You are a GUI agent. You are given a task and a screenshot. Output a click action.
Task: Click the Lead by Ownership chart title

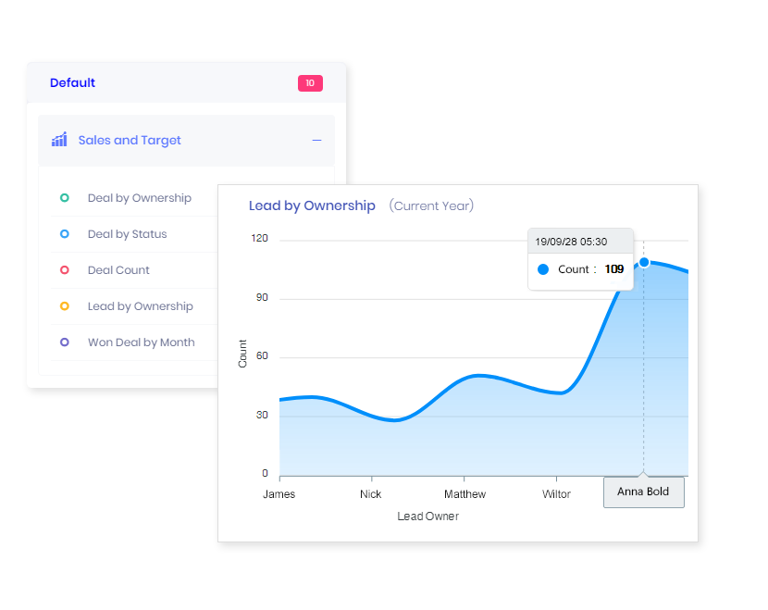pos(312,205)
